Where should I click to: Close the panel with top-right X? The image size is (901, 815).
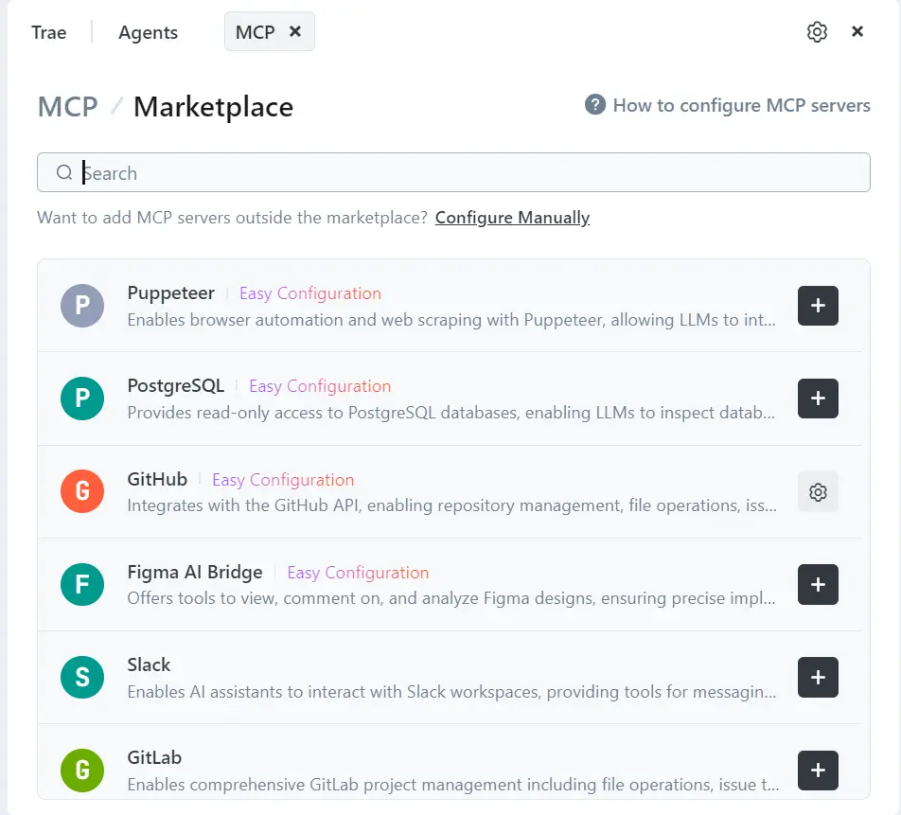(857, 31)
